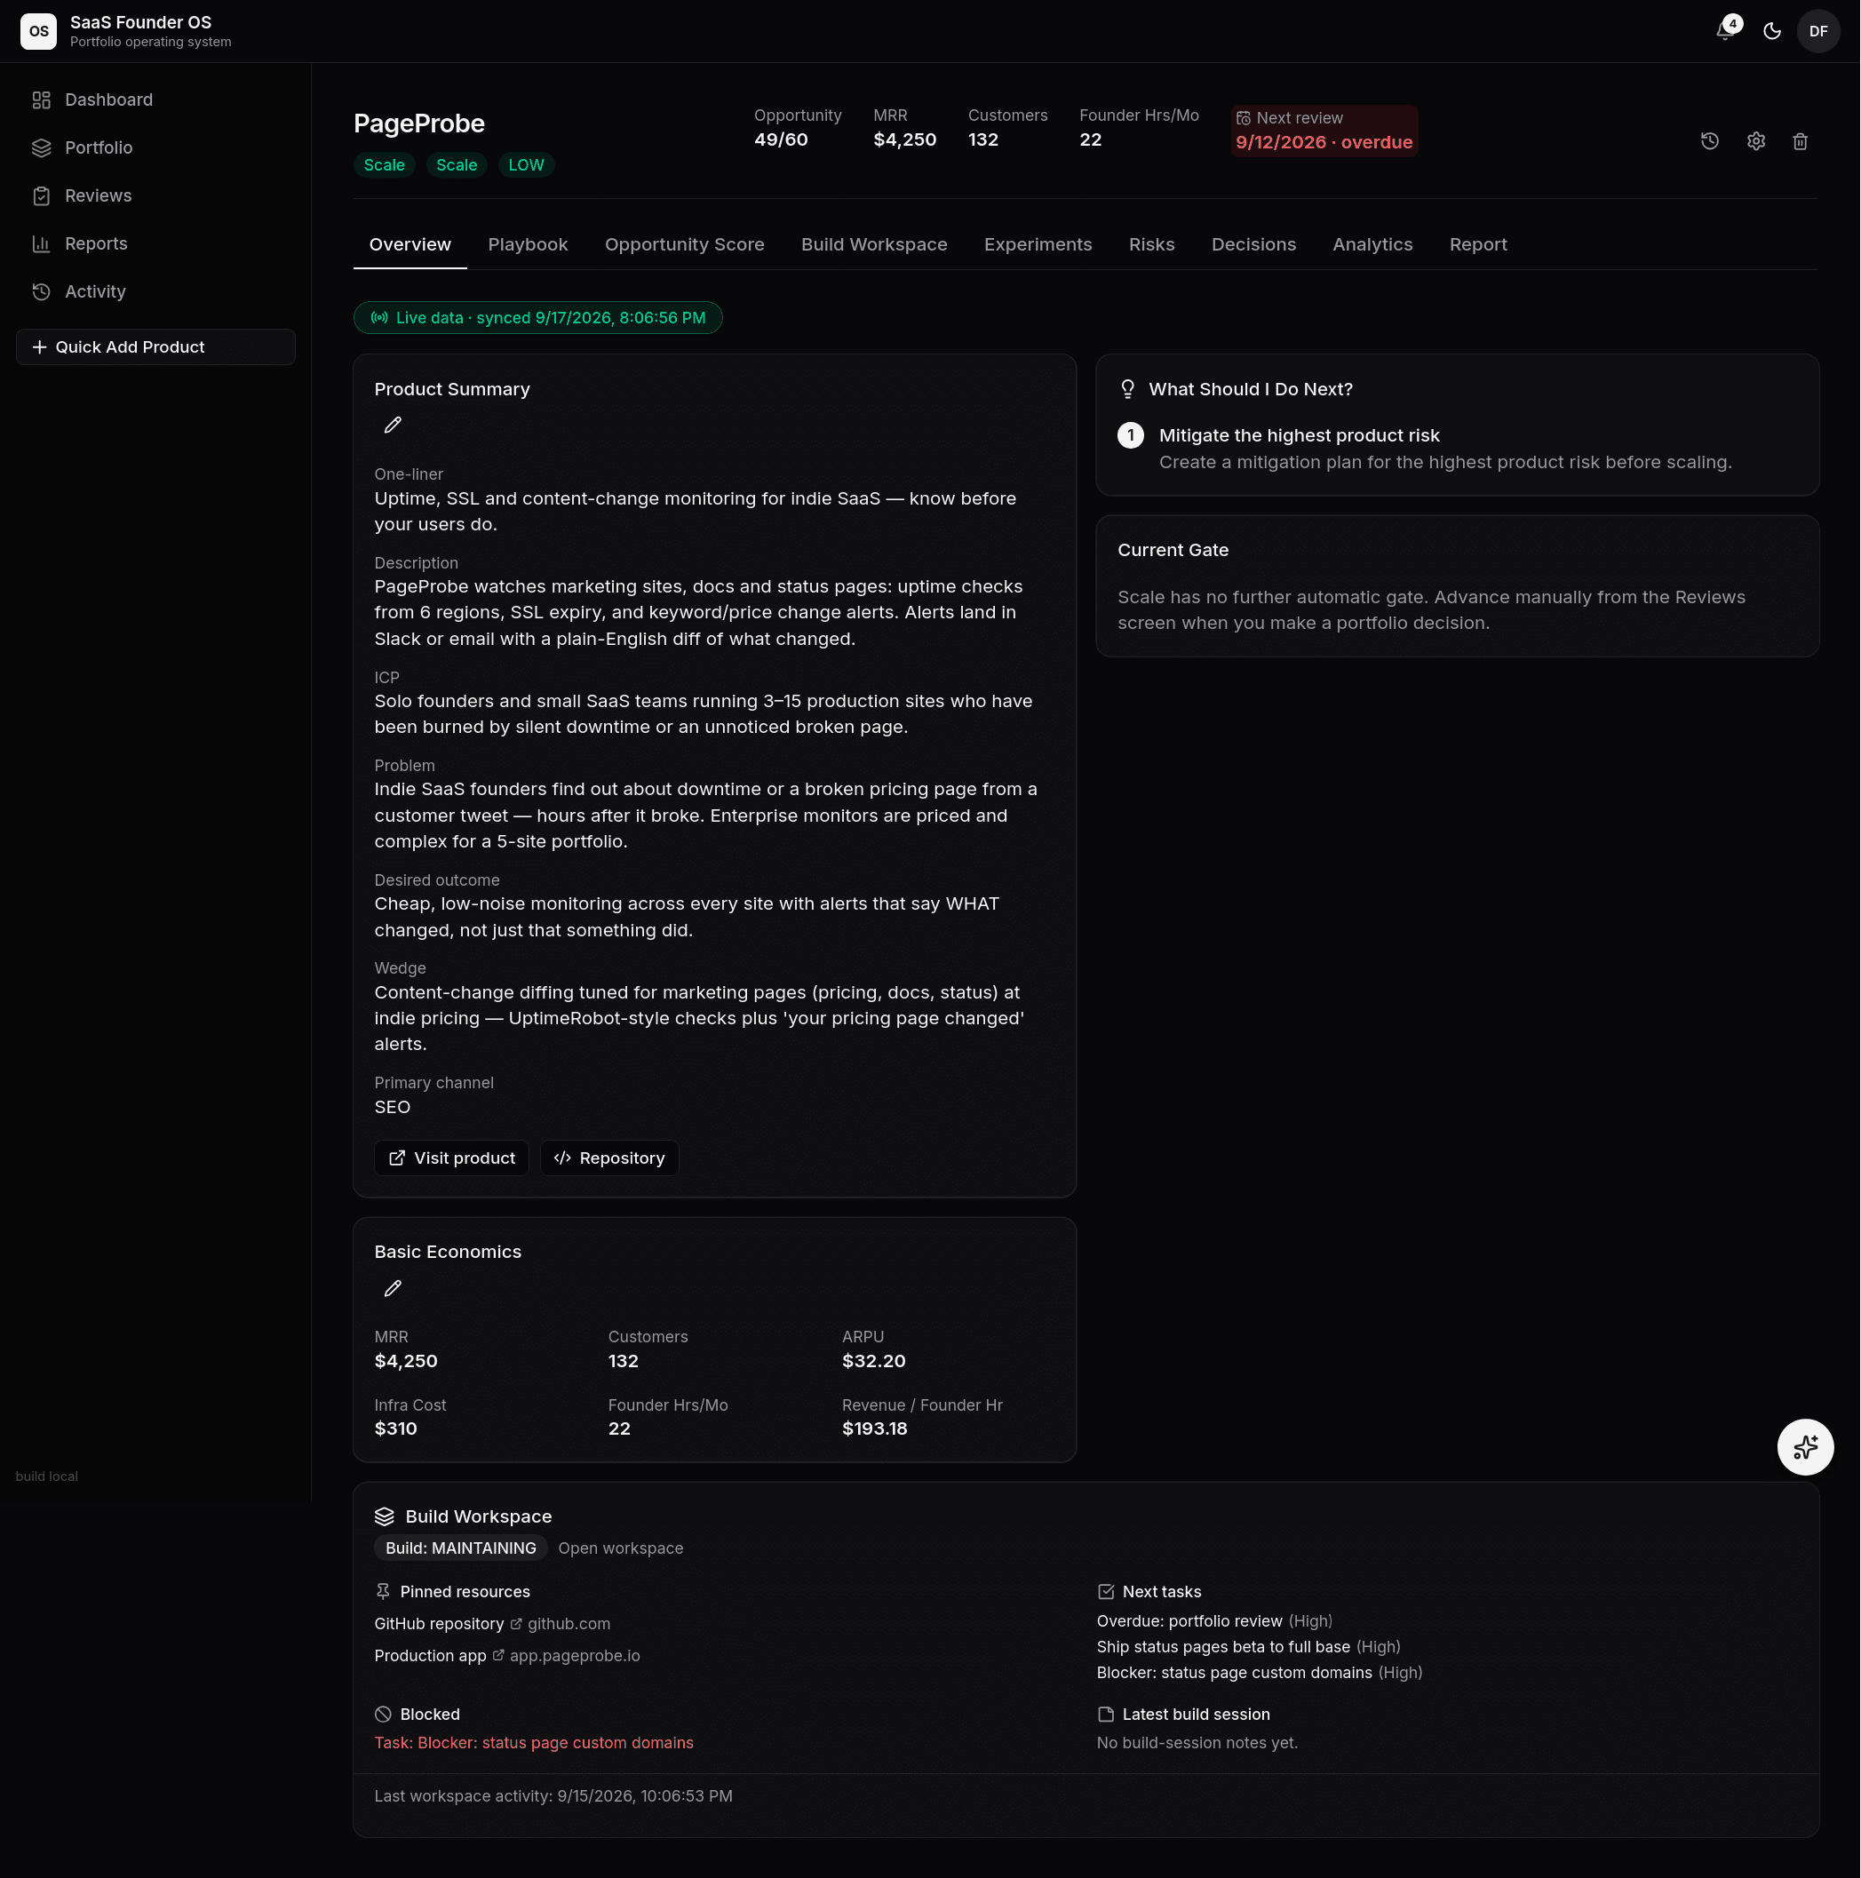
Task: Click the Next tasks checkbox icon
Action: tap(1105, 1591)
